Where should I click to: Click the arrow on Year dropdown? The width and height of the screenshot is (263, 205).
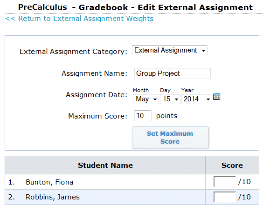click(x=208, y=99)
